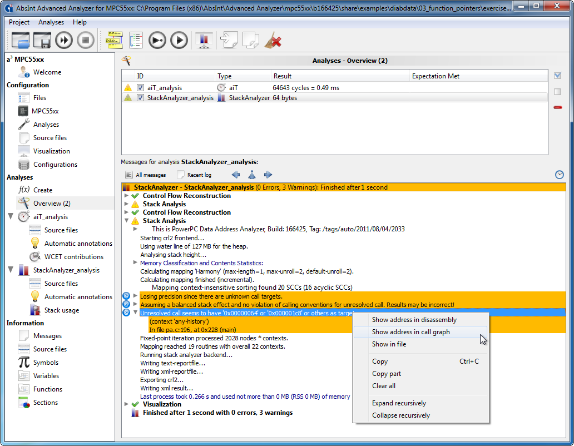Image resolution: width=574 pixels, height=446 pixels.
Task: Open Configurations database item
Action: click(x=55, y=164)
